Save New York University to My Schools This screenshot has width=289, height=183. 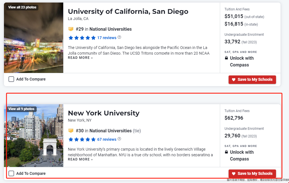pyautogui.click(x=252, y=174)
